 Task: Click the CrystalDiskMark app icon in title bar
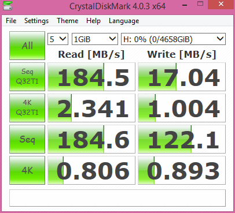(x=8, y=6)
